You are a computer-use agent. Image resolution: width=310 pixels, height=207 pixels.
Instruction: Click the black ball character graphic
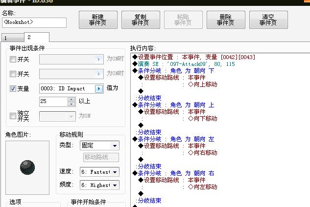27,167
